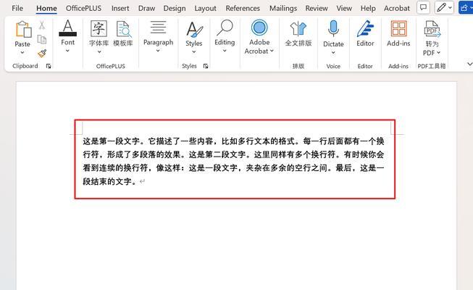
Task: Switch to the Review tab
Action: (x=317, y=9)
